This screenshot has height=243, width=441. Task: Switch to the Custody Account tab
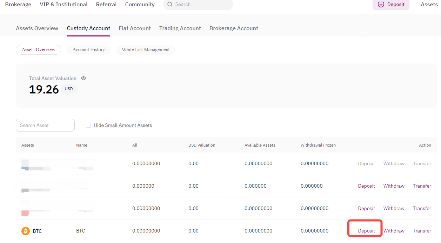point(88,28)
